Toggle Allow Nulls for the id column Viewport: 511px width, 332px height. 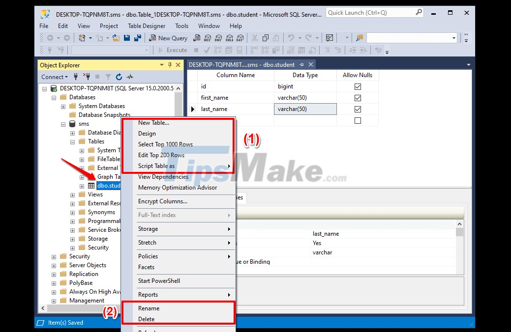coord(358,86)
